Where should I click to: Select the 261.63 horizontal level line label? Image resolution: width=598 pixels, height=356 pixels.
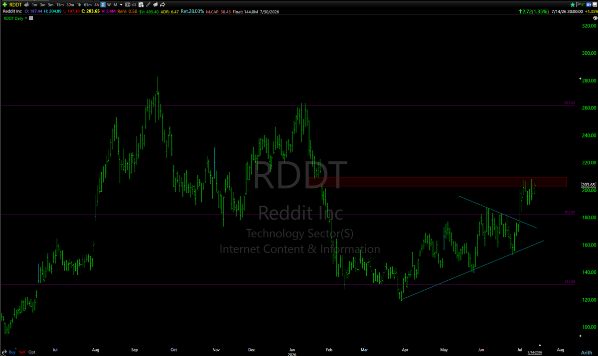click(x=570, y=103)
